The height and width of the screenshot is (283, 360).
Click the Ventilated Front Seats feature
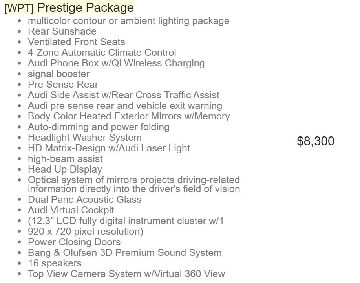[x=76, y=42]
